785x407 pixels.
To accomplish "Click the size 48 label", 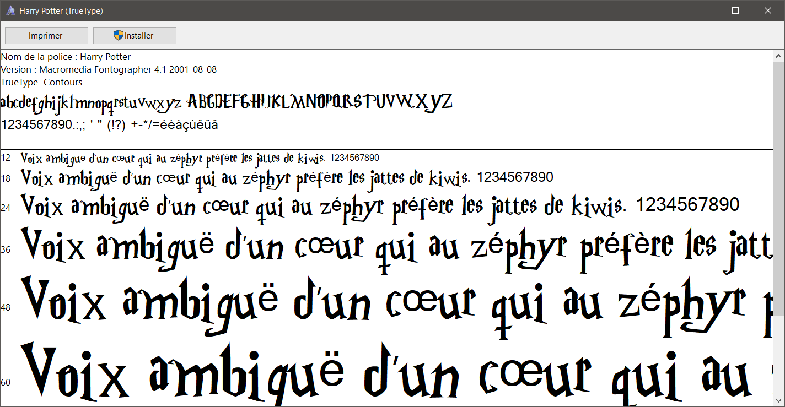I will click(6, 307).
